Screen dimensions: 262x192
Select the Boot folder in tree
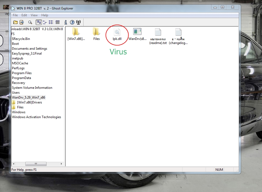click(x=15, y=44)
